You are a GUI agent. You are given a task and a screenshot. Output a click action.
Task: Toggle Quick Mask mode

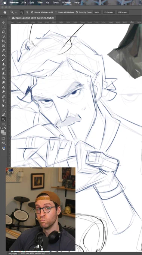[x=3, y=138]
